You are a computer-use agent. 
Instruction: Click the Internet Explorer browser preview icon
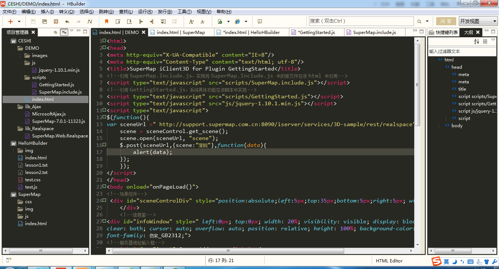coord(237,22)
